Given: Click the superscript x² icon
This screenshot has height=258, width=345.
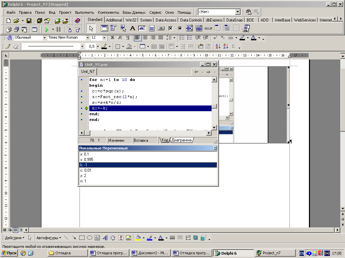Looking at the screenshot, I should [215, 38].
